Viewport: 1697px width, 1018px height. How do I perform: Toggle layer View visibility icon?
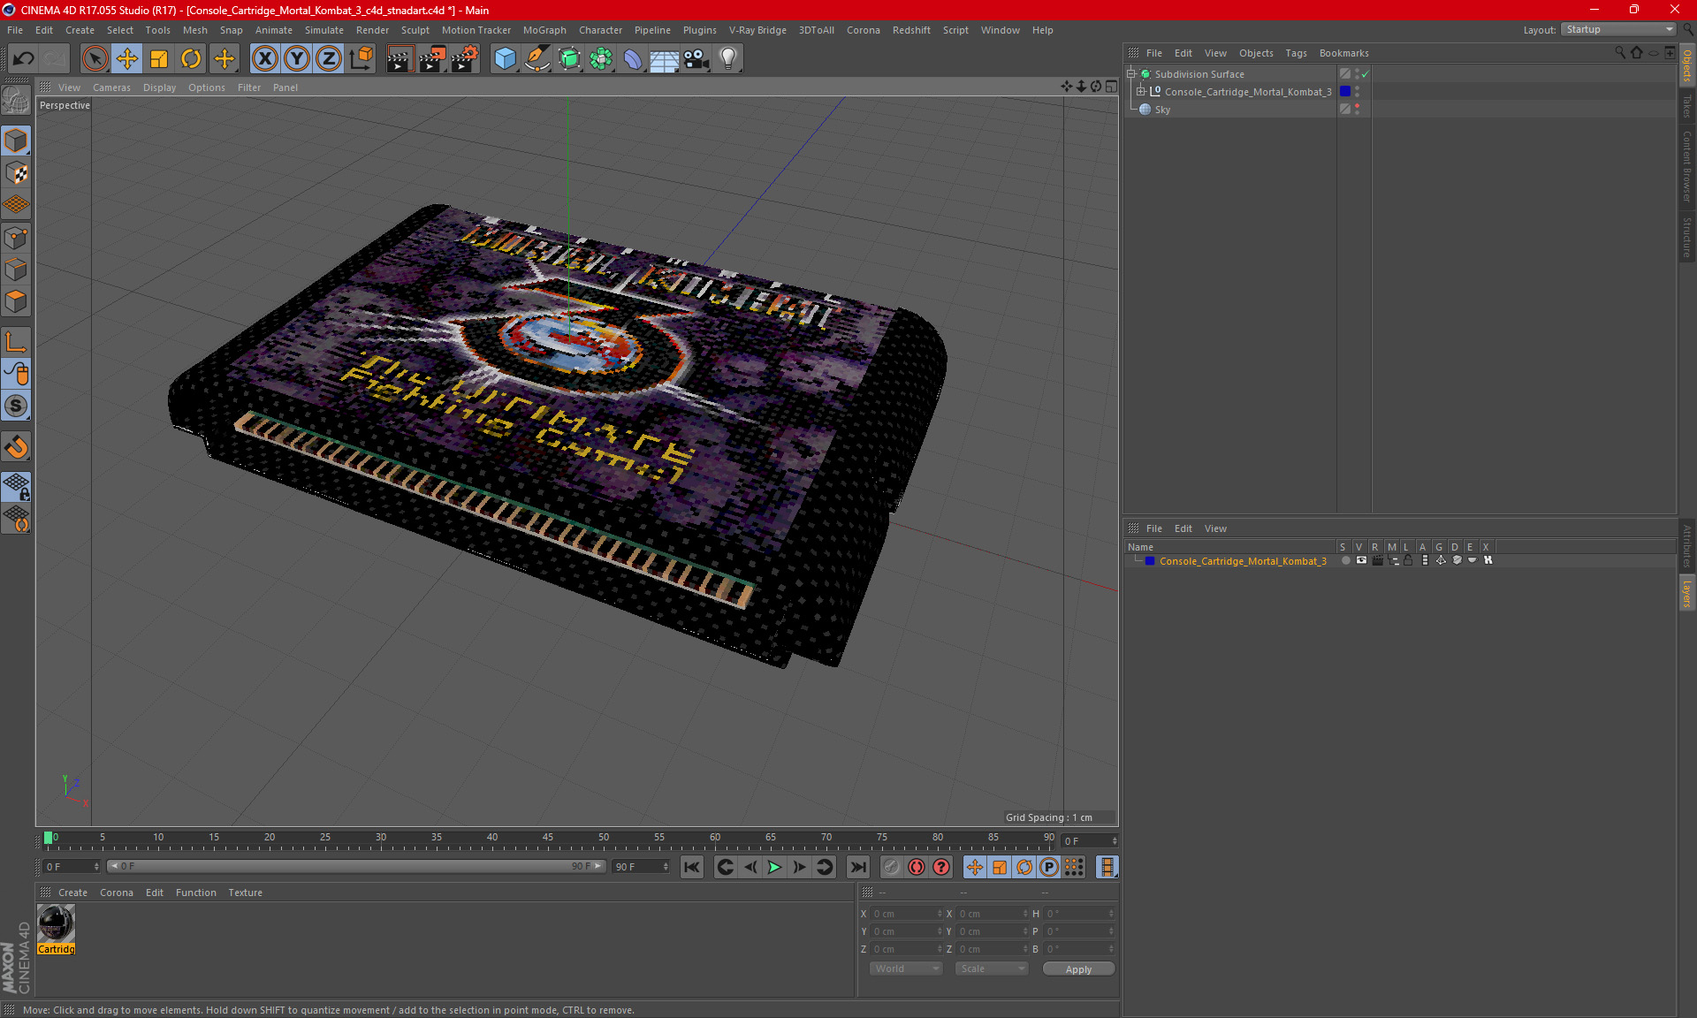[x=1361, y=560]
